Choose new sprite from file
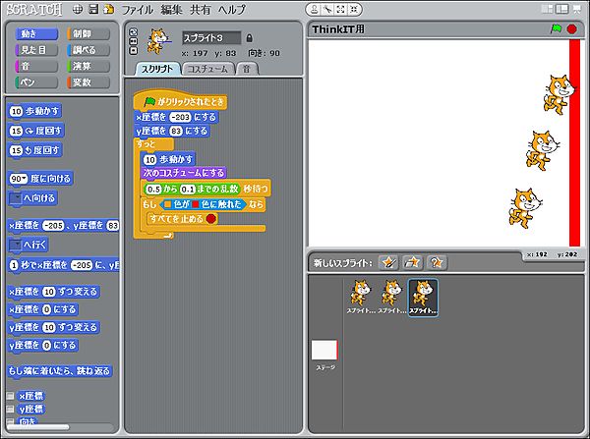This screenshot has height=439, width=590. point(412,262)
